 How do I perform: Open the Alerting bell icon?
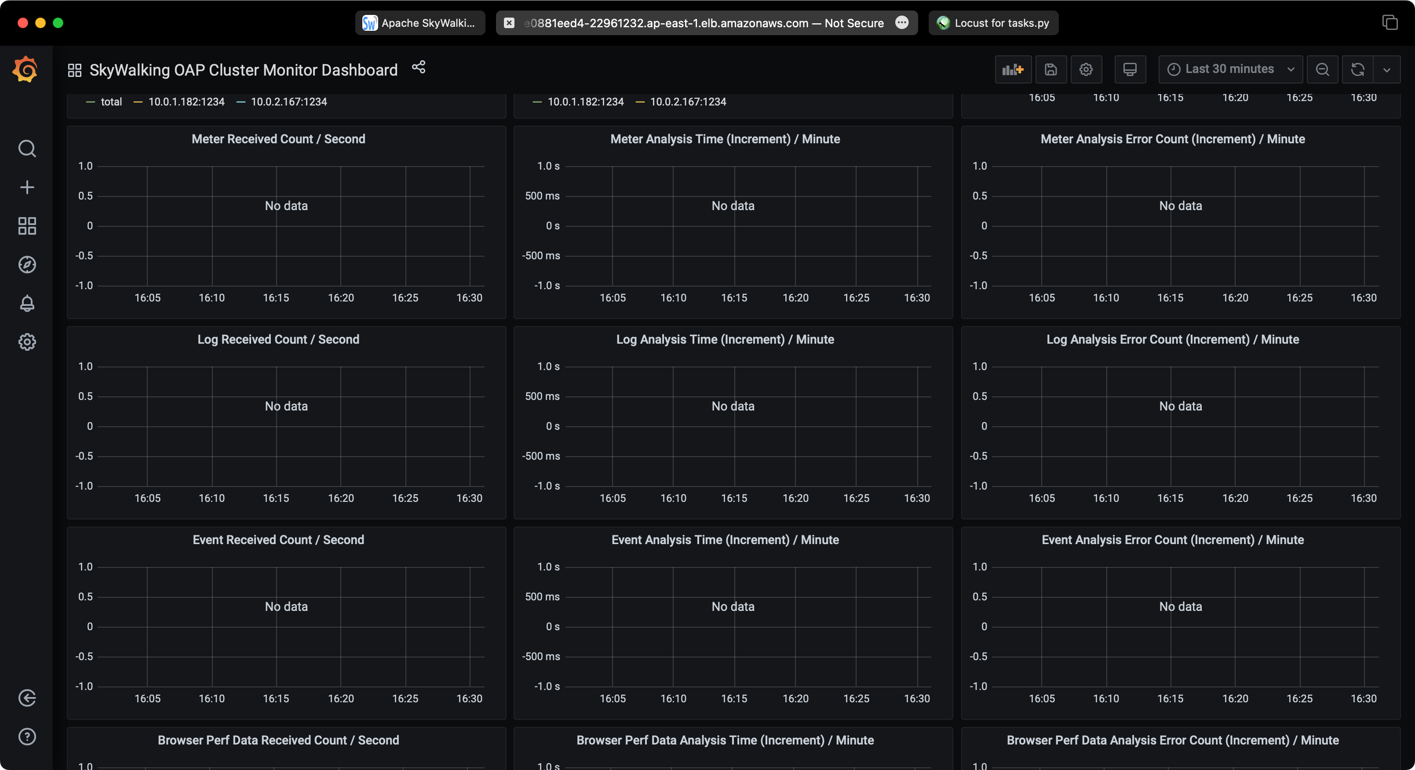27,303
